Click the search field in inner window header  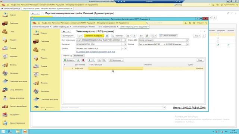165,23
